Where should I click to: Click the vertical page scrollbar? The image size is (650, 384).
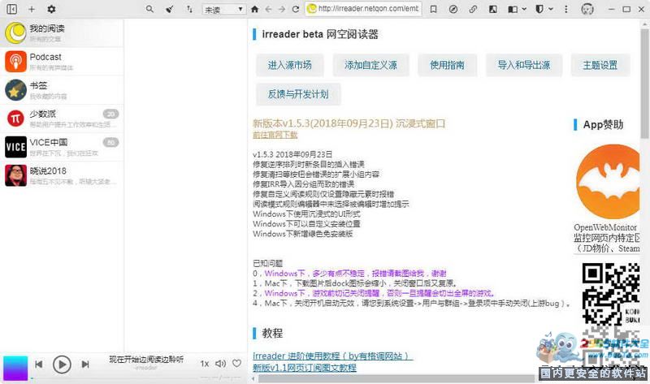[645, 83]
